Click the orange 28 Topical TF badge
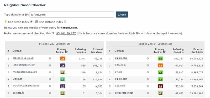 (x=62, y=58)
